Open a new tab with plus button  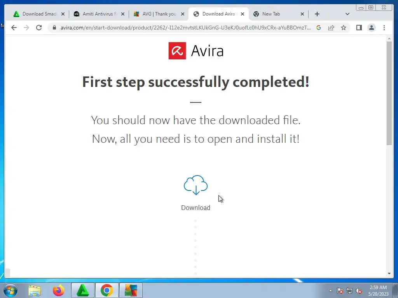coord(317,14)
